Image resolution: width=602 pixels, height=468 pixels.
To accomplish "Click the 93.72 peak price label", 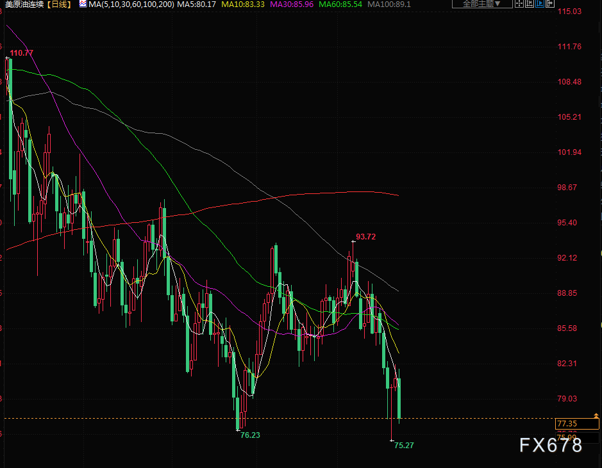I will (365, 237).
